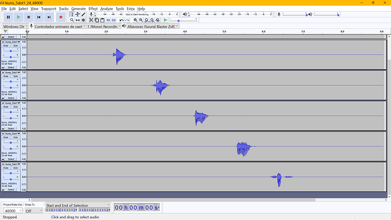This screenshot has width=391, height=220.
Task: Click the Copy icon
Action: [97, 20]
